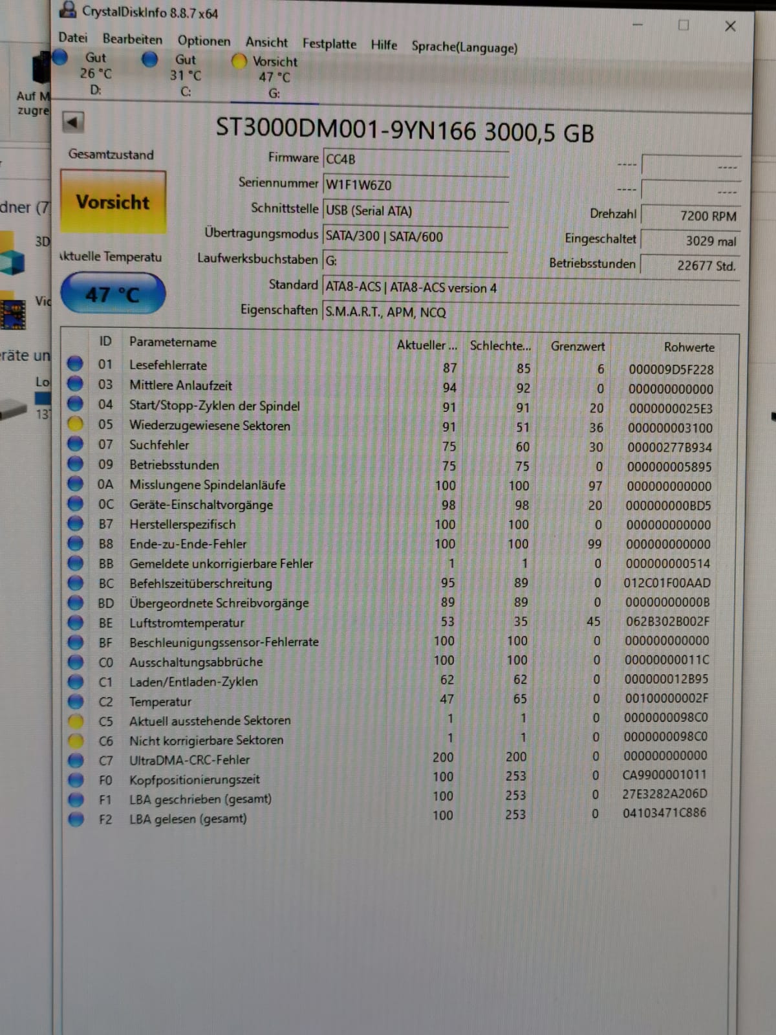The width and height of the screenshot is (776, 1035).
Task: Click the status icon for LBA geschrieben (gesamt)
Action: [75, 800]
